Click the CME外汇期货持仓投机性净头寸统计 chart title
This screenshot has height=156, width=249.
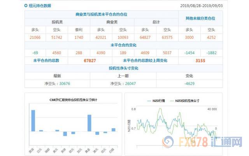tap(74, 100)
